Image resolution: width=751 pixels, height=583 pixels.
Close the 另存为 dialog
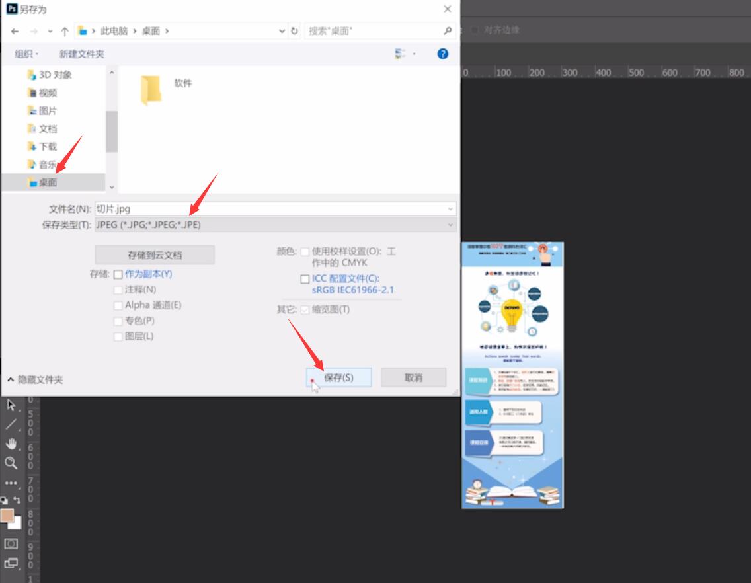coord(448,9)
